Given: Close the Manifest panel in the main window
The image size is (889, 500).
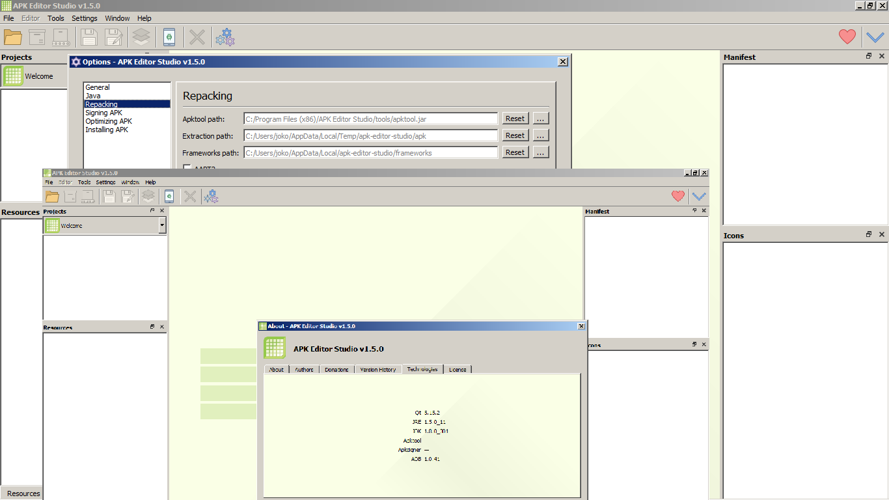Looking at the screenshot, I should coord(882,56).
